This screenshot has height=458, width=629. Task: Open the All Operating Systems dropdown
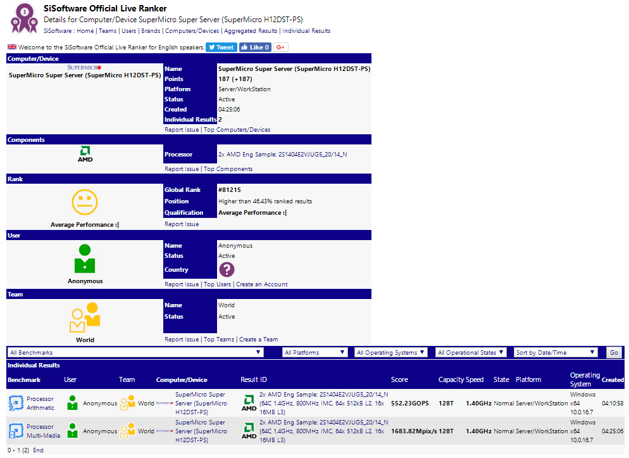(x=390, y=352)
